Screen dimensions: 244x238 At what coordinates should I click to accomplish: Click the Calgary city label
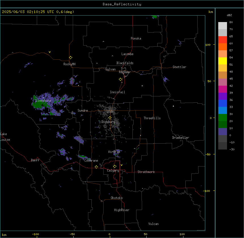pos(113,170)
